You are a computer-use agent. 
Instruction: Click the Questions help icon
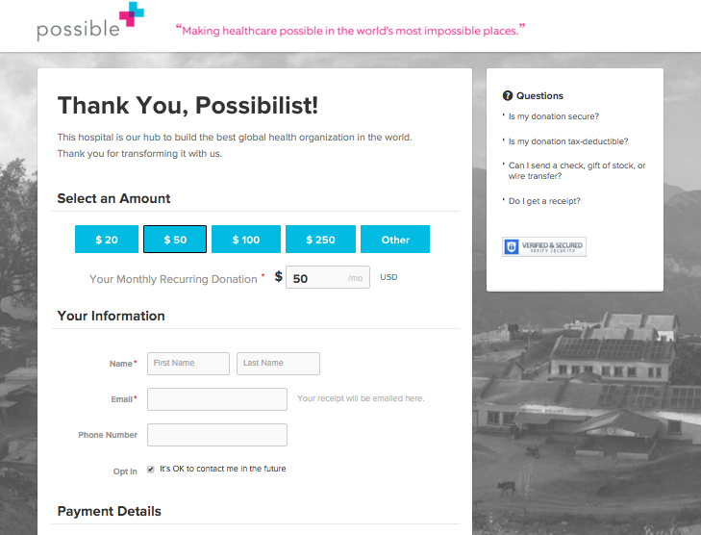point(508,96)
